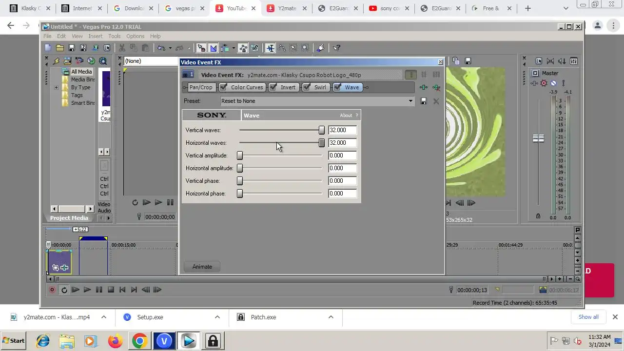The image size is (624, 351).
Task: Click Show all downloads button
Action: [588, 317]
